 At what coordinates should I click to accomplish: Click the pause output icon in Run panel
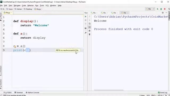point(86,24)
